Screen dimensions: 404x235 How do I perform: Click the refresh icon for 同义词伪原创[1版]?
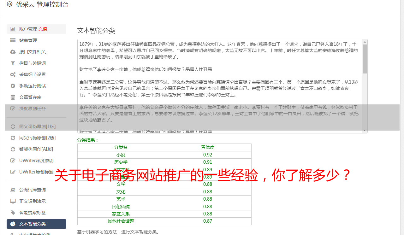13,126
